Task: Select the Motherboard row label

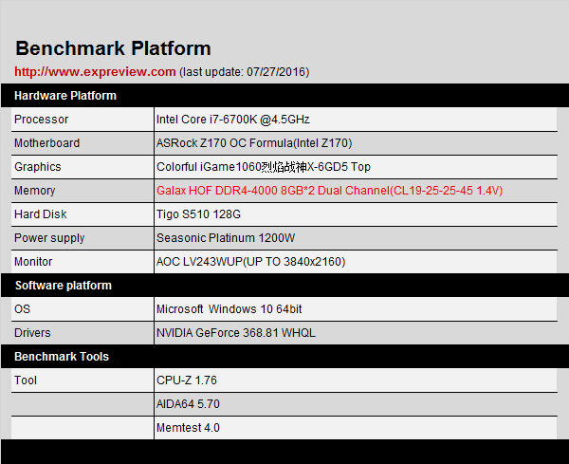Action: point(46,143)
